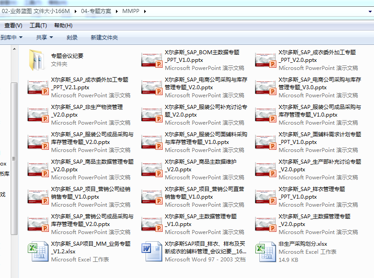The image size is (374, 278).
Task: Open the address bar history dropdown
Action: coord(370,11)
